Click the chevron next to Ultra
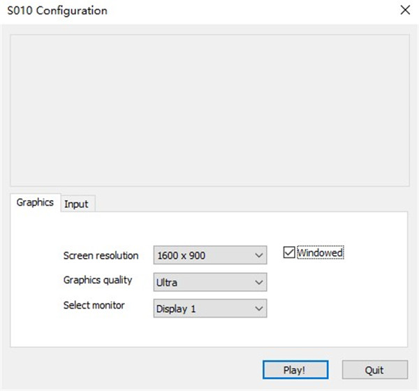 tap(258, 282)
